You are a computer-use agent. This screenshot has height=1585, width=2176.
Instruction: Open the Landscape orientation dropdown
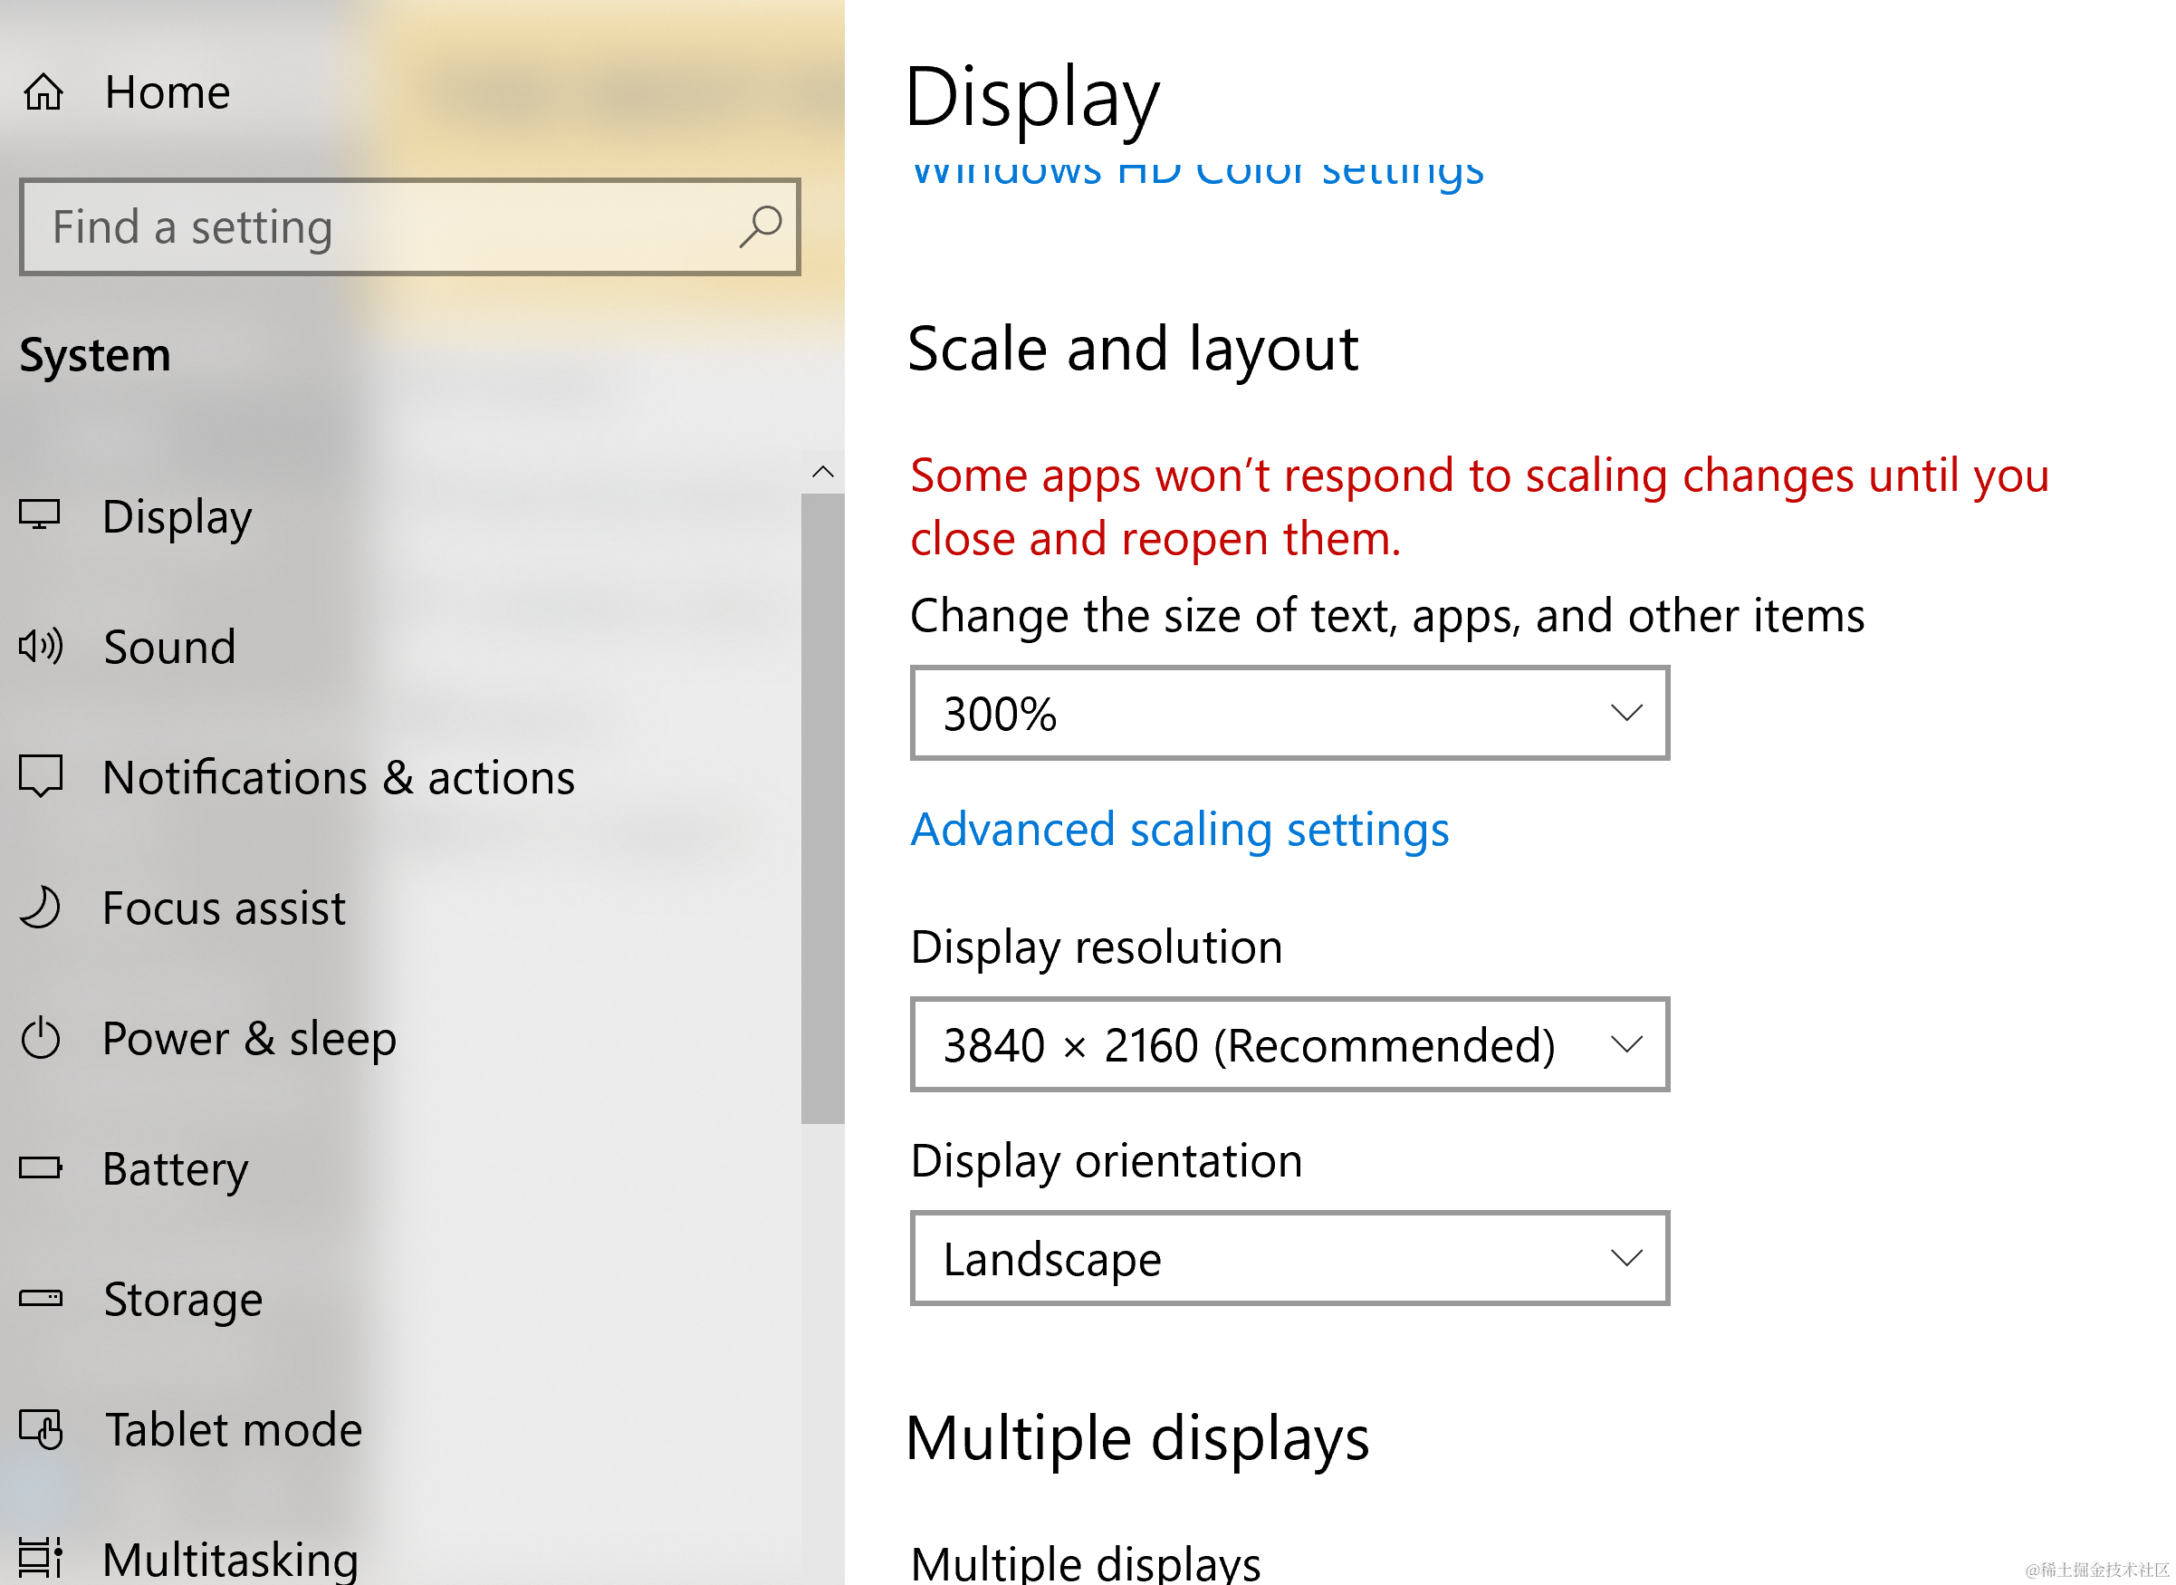click(1289, 1259)
